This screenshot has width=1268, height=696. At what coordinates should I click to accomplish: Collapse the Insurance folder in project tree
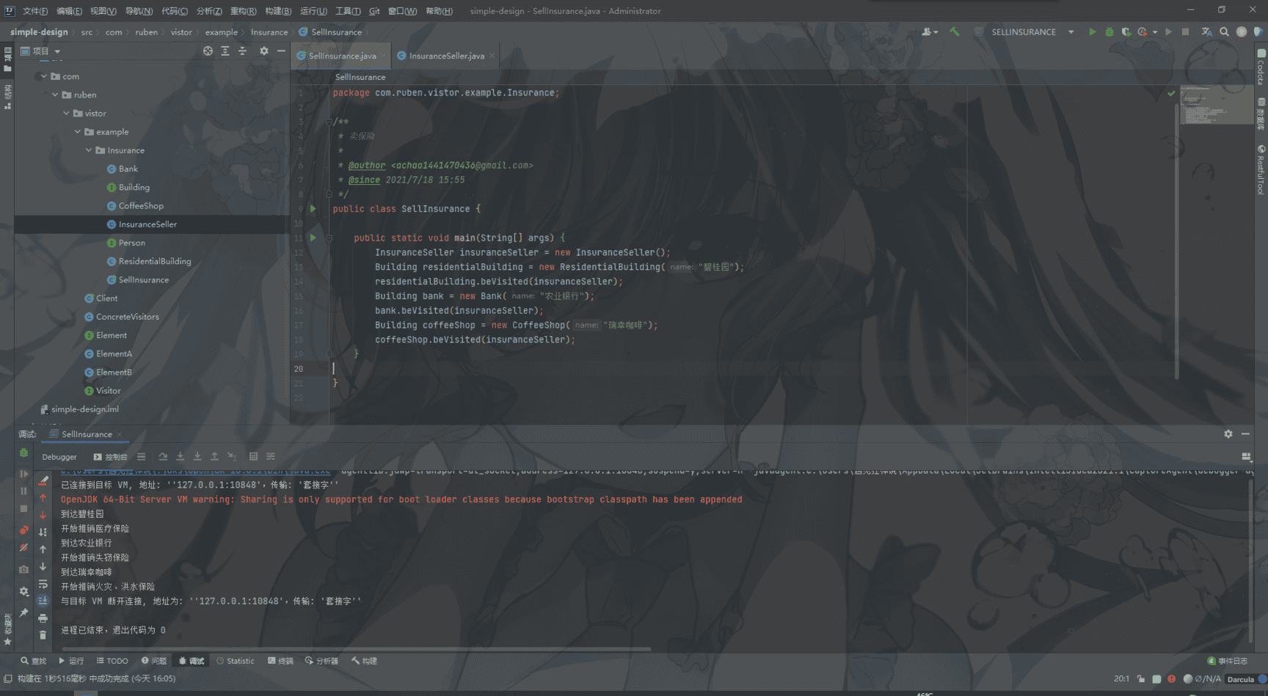(x=89, y=150)
